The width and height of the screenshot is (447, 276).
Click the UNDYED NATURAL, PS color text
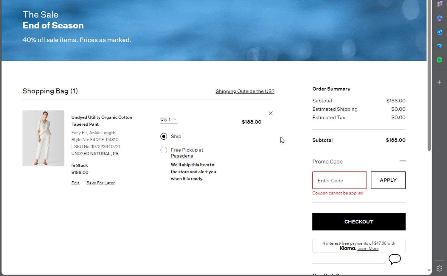(95, 154)
